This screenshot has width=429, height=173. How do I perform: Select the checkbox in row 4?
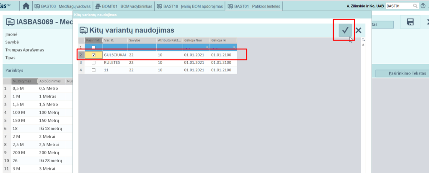93,70
